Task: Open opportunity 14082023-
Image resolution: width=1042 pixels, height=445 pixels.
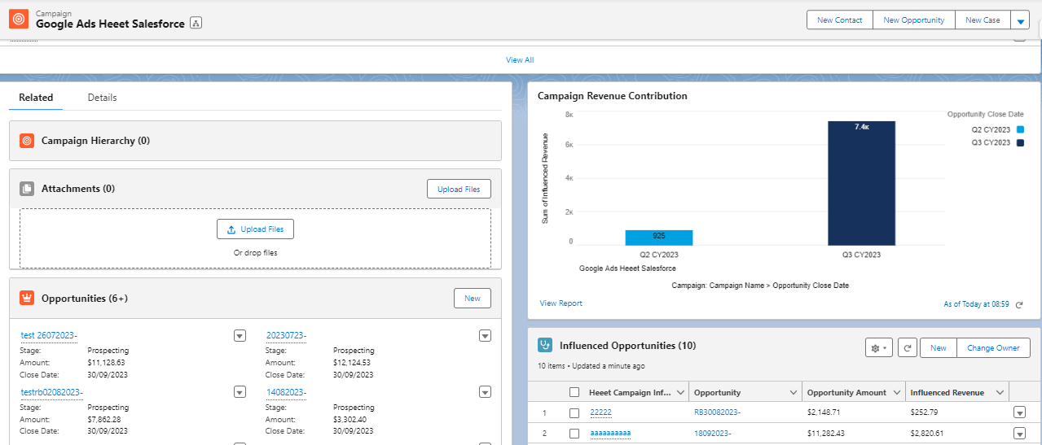Action: pyautogui.click(x=286, y=392)
